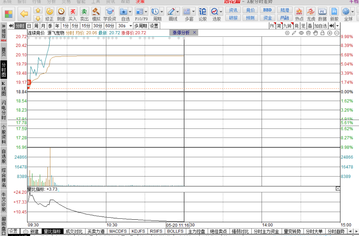This screenshot has height=236, width=359.
Task: Click the 决策 menu item
Action: click(x=140, y=1)
